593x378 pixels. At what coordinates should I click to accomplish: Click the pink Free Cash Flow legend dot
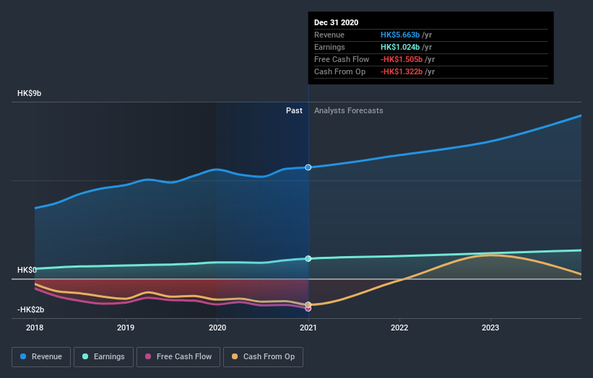148,356
